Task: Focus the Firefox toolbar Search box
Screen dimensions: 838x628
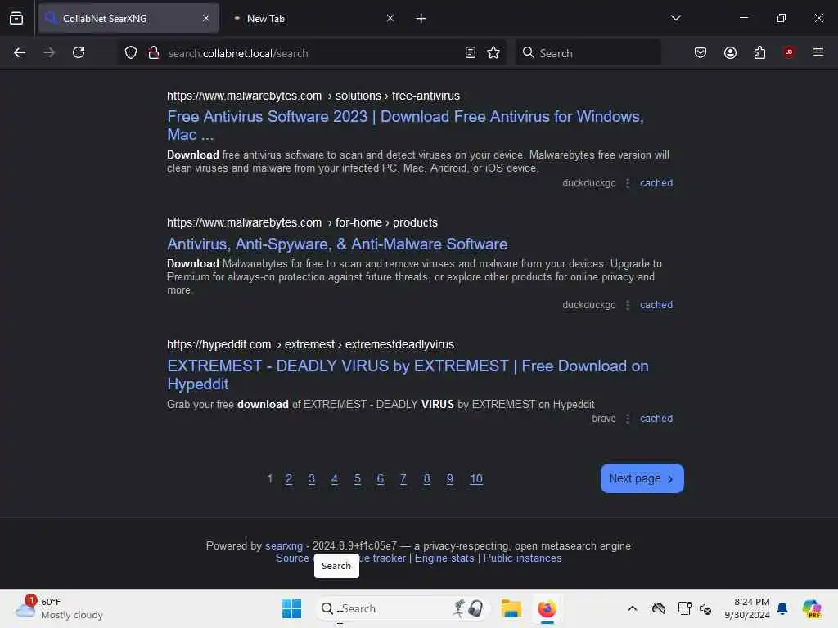Action: tap(588, 53)
